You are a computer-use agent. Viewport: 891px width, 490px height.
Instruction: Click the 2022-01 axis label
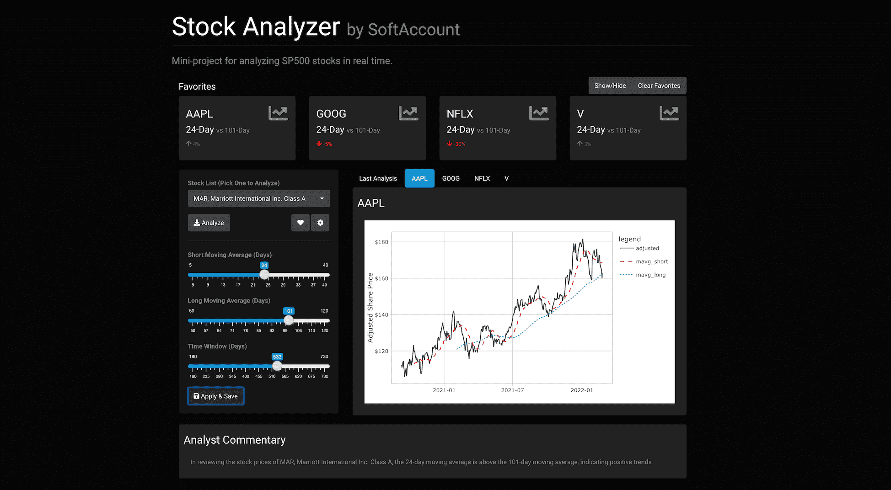pos(582,390)
